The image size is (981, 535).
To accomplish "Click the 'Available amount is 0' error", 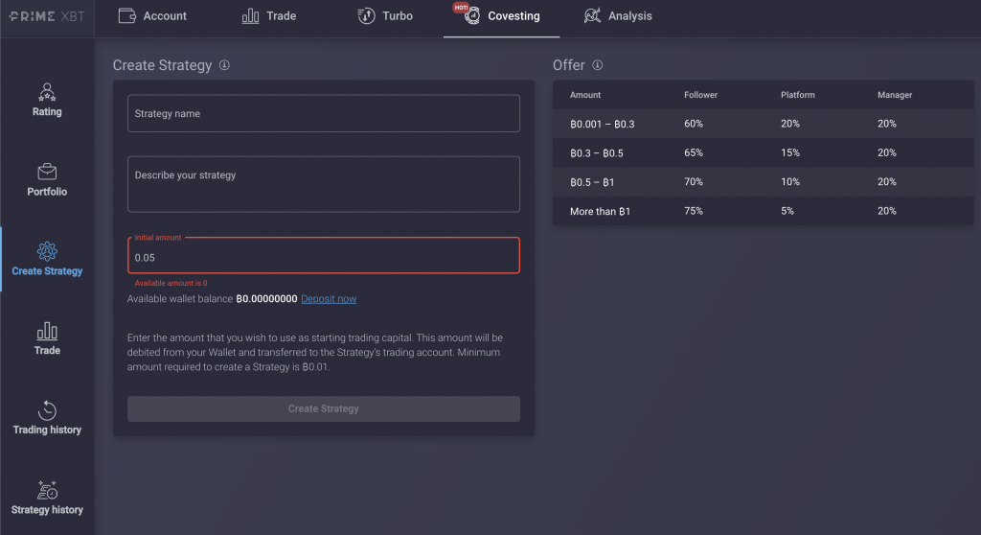I will click(x=171, y=283).
